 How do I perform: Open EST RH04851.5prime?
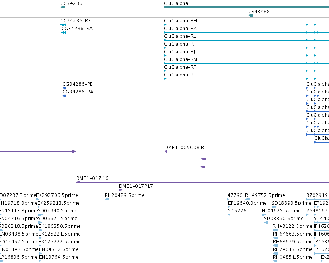point(293,257)
